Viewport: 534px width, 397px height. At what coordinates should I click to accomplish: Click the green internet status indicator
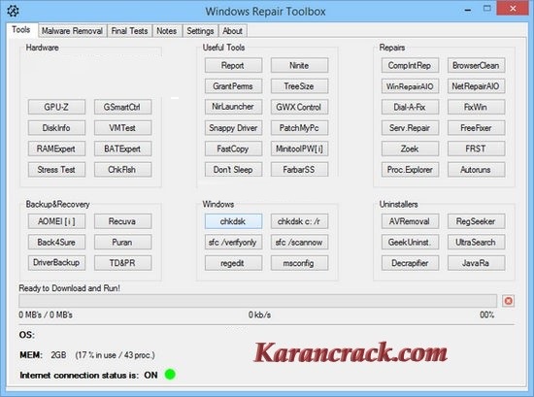[x=170, y=374]
